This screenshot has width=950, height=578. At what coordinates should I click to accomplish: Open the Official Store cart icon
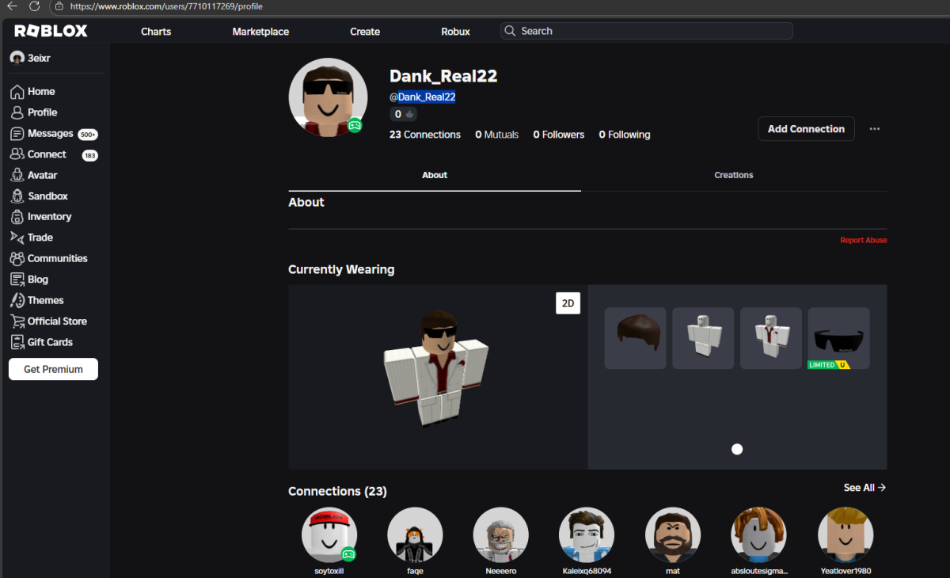point(17,321)
